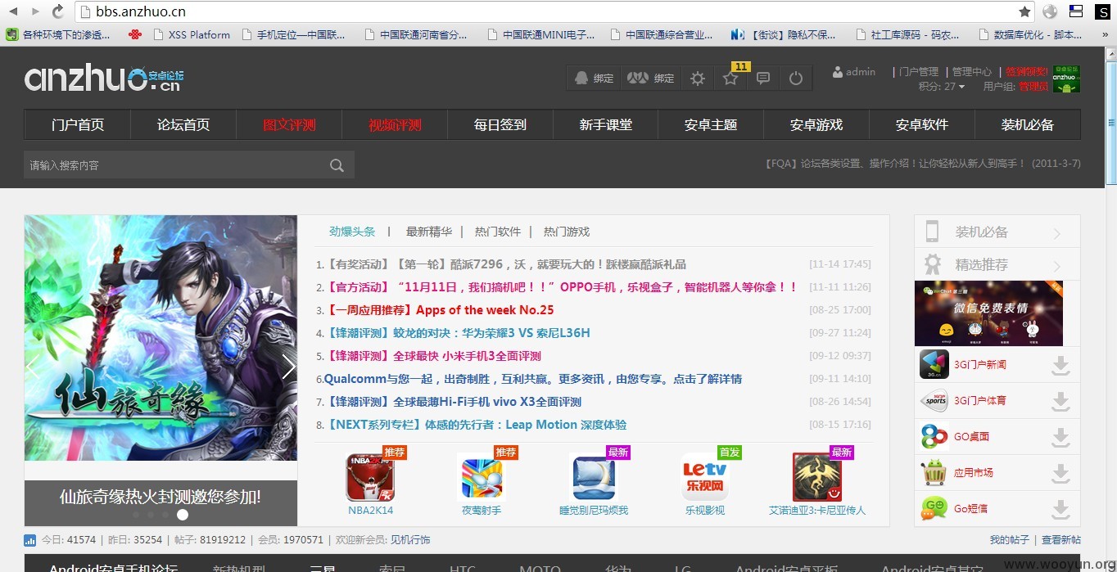Screen dimensions: 1117x572
Task: Click the 微信免费表情 ad banner
Action: pyautogui.click(x=988, y=313)
